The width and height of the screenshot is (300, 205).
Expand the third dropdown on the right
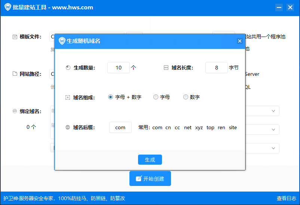pos(273,148)
